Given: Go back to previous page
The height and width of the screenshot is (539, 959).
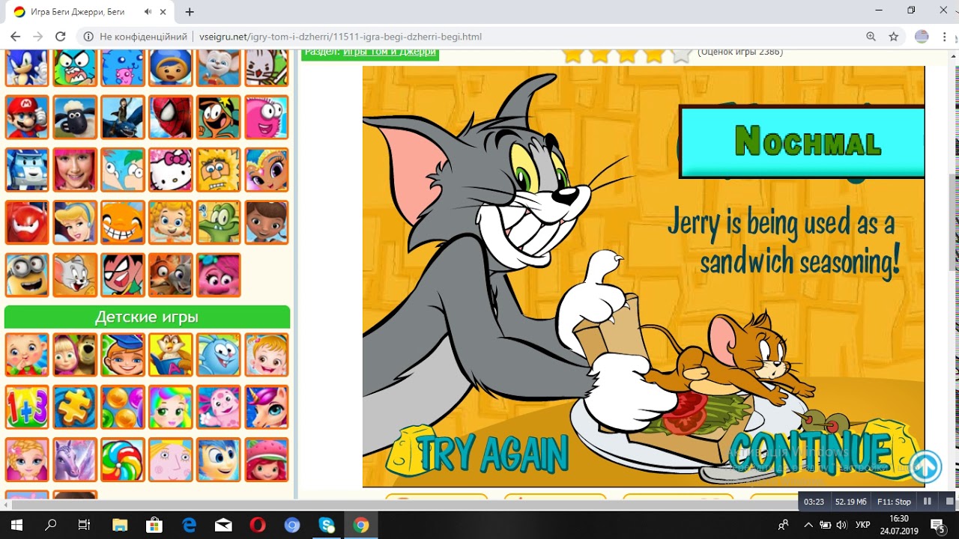Looking at the screenshot, I should (x=16, y=37).
